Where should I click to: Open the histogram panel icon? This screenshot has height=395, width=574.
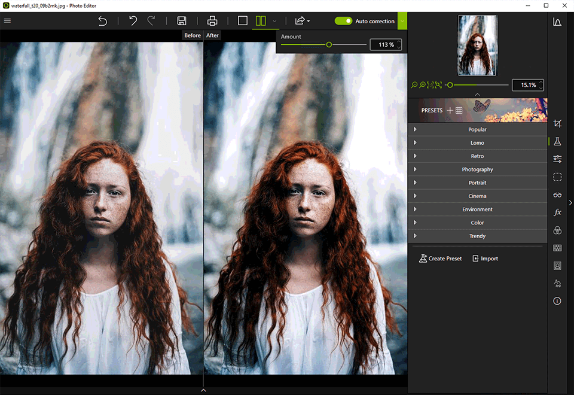click(x=557, y=22)
